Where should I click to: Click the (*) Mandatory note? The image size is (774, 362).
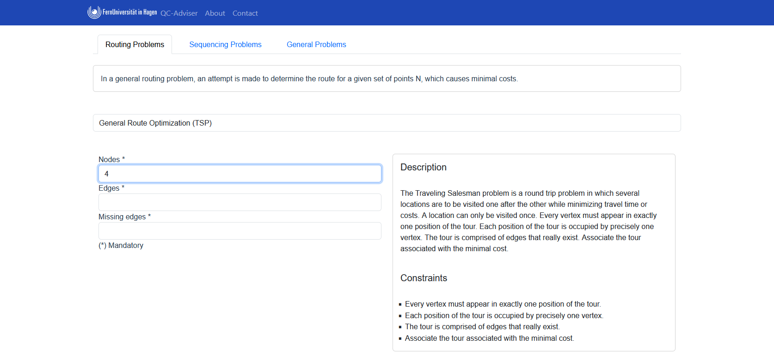coord(121,245)
